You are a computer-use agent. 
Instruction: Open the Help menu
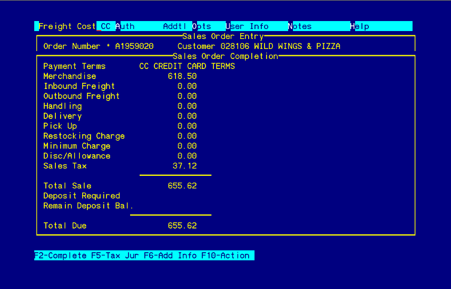(x=359, y=26)
